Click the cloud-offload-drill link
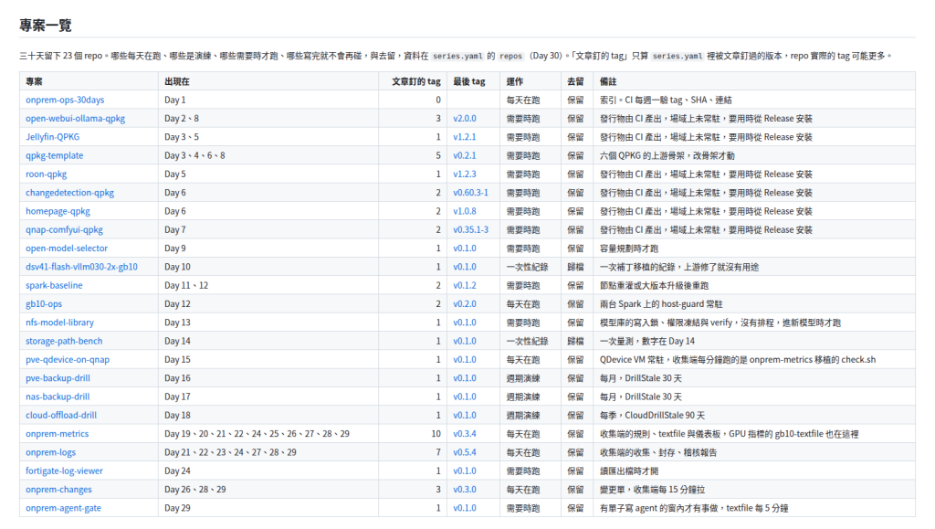The height and width of the screenshot is (529, 935). click(x=61, y=415)
